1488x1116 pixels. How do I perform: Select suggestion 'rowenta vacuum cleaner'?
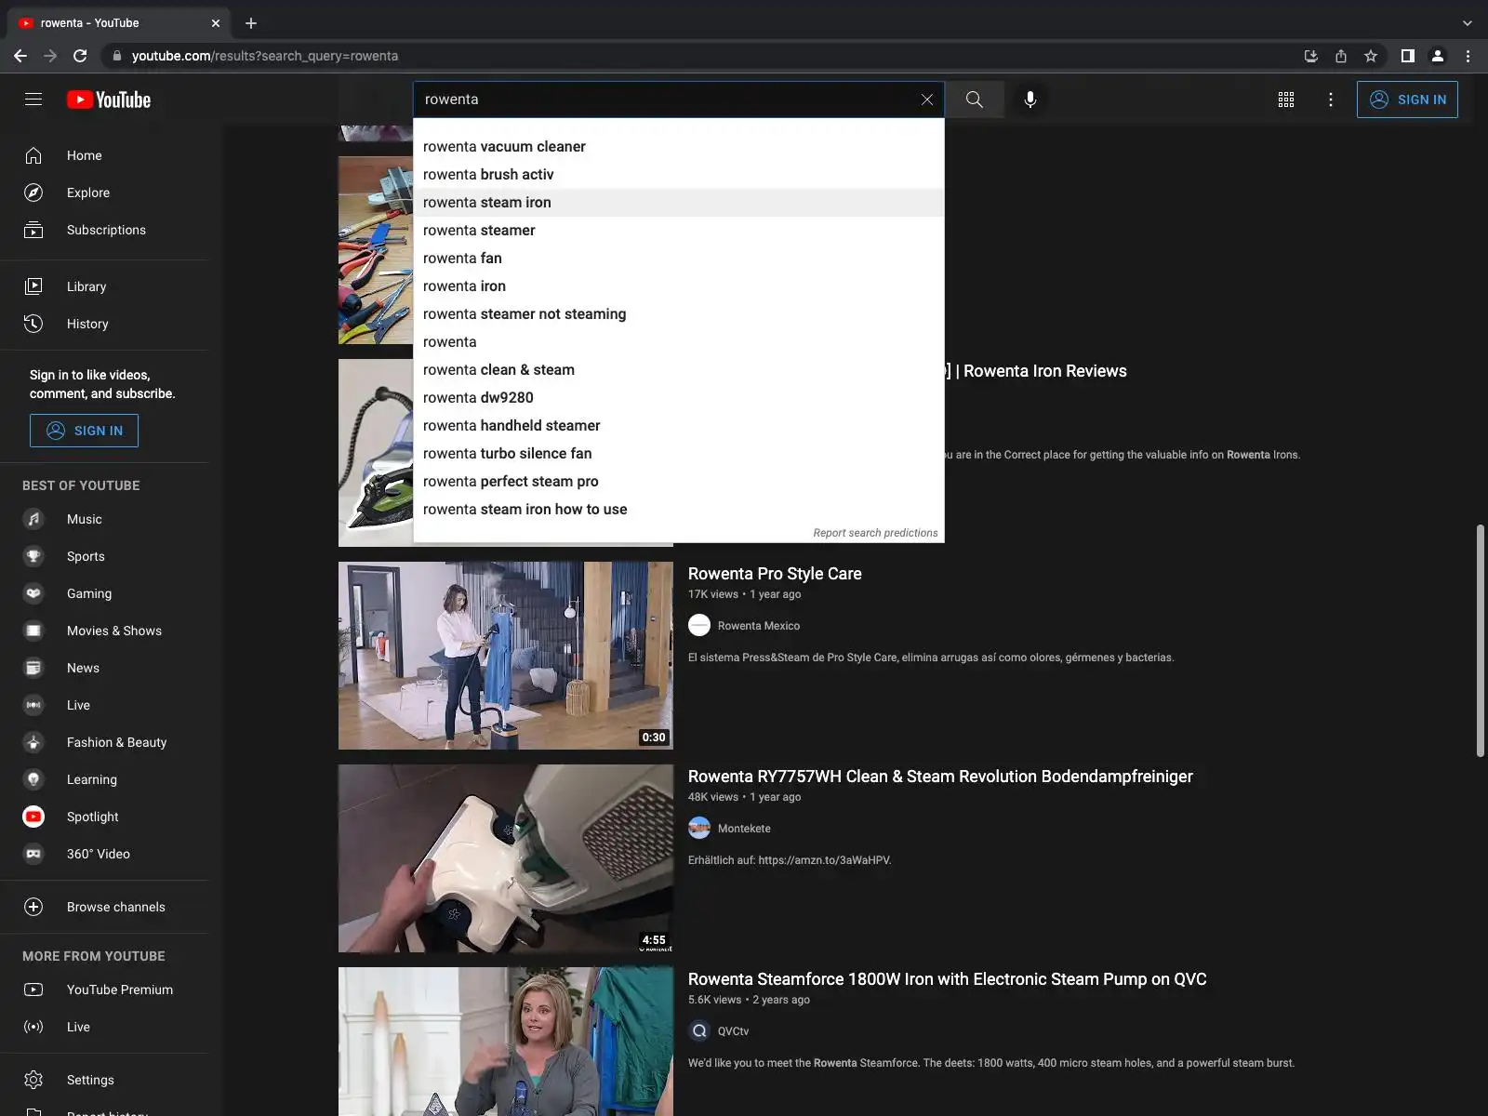tap(679, 147)
